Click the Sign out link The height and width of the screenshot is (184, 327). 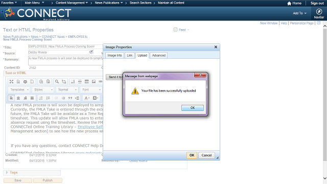click(x=317, y=3)
